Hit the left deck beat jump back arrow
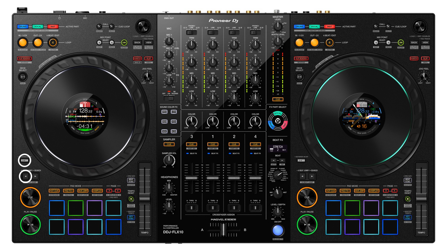The width and height of the screenshot is (447, 251). (x=25, y=176)
